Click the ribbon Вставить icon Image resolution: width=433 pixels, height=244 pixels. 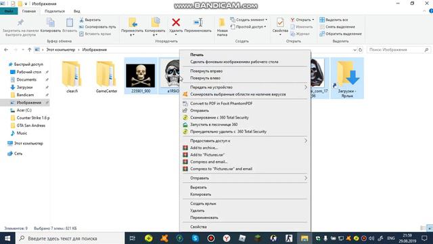point(70,22)
